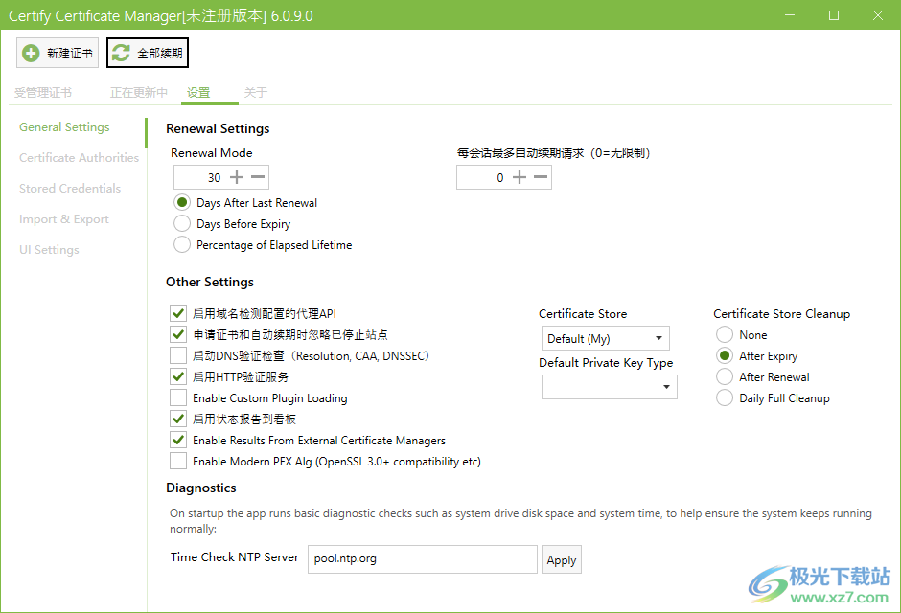Click the Time Check NTP Server field
Image resolution: width=901 pixels, height=613 pixels.
click(423, 559)
